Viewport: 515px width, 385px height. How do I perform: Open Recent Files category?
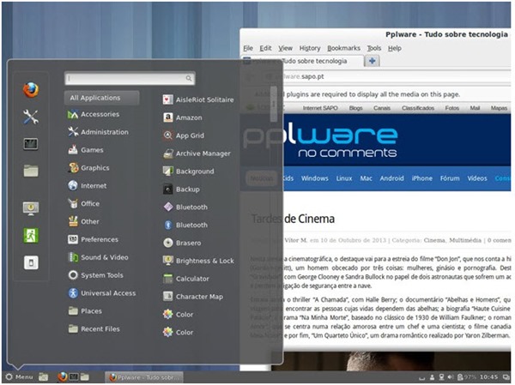click(94, 329)
